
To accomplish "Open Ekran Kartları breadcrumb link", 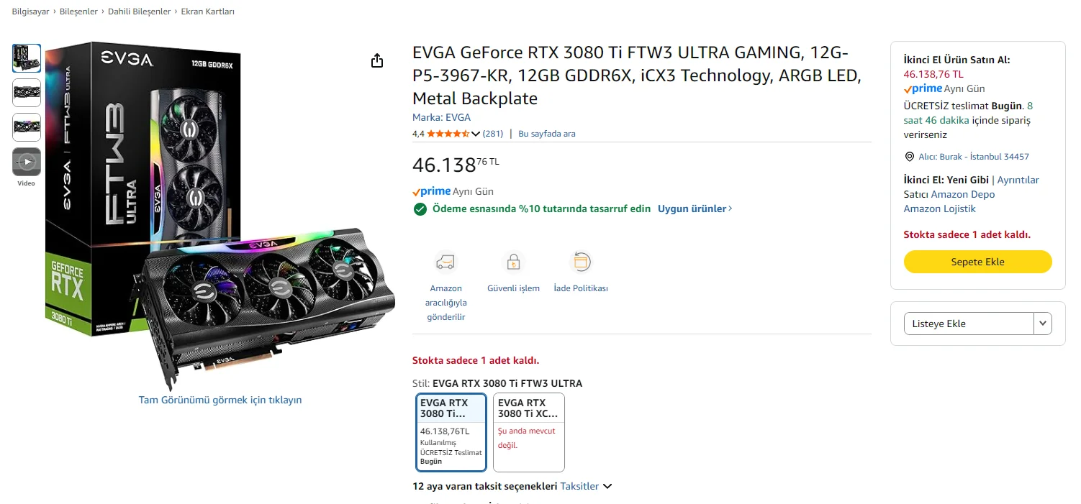I will 207,12.
